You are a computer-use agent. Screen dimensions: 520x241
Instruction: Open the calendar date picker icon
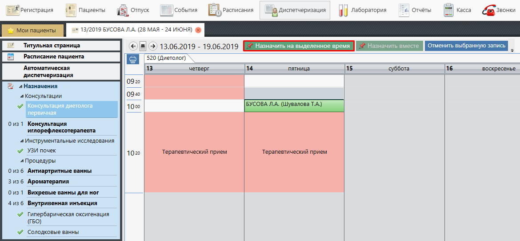click(143, 46)
